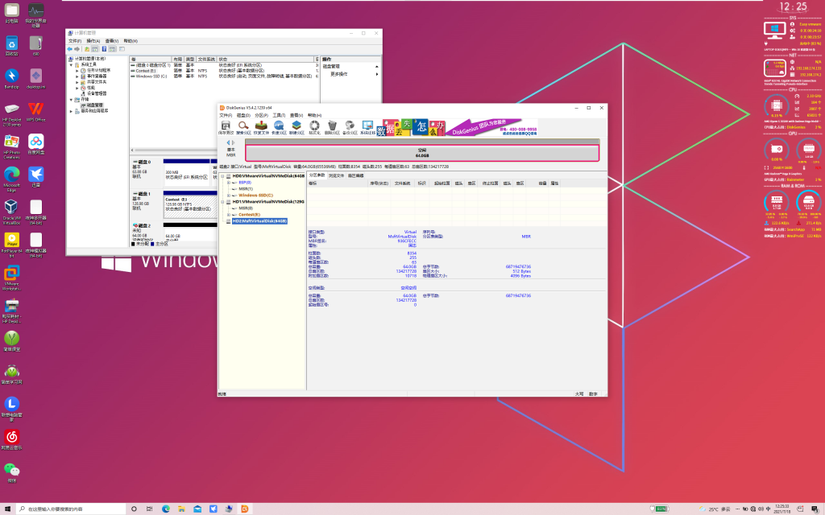Open Partition menu in DiskGenius
The height and width of the screenshot is (515, 825).
261,115
